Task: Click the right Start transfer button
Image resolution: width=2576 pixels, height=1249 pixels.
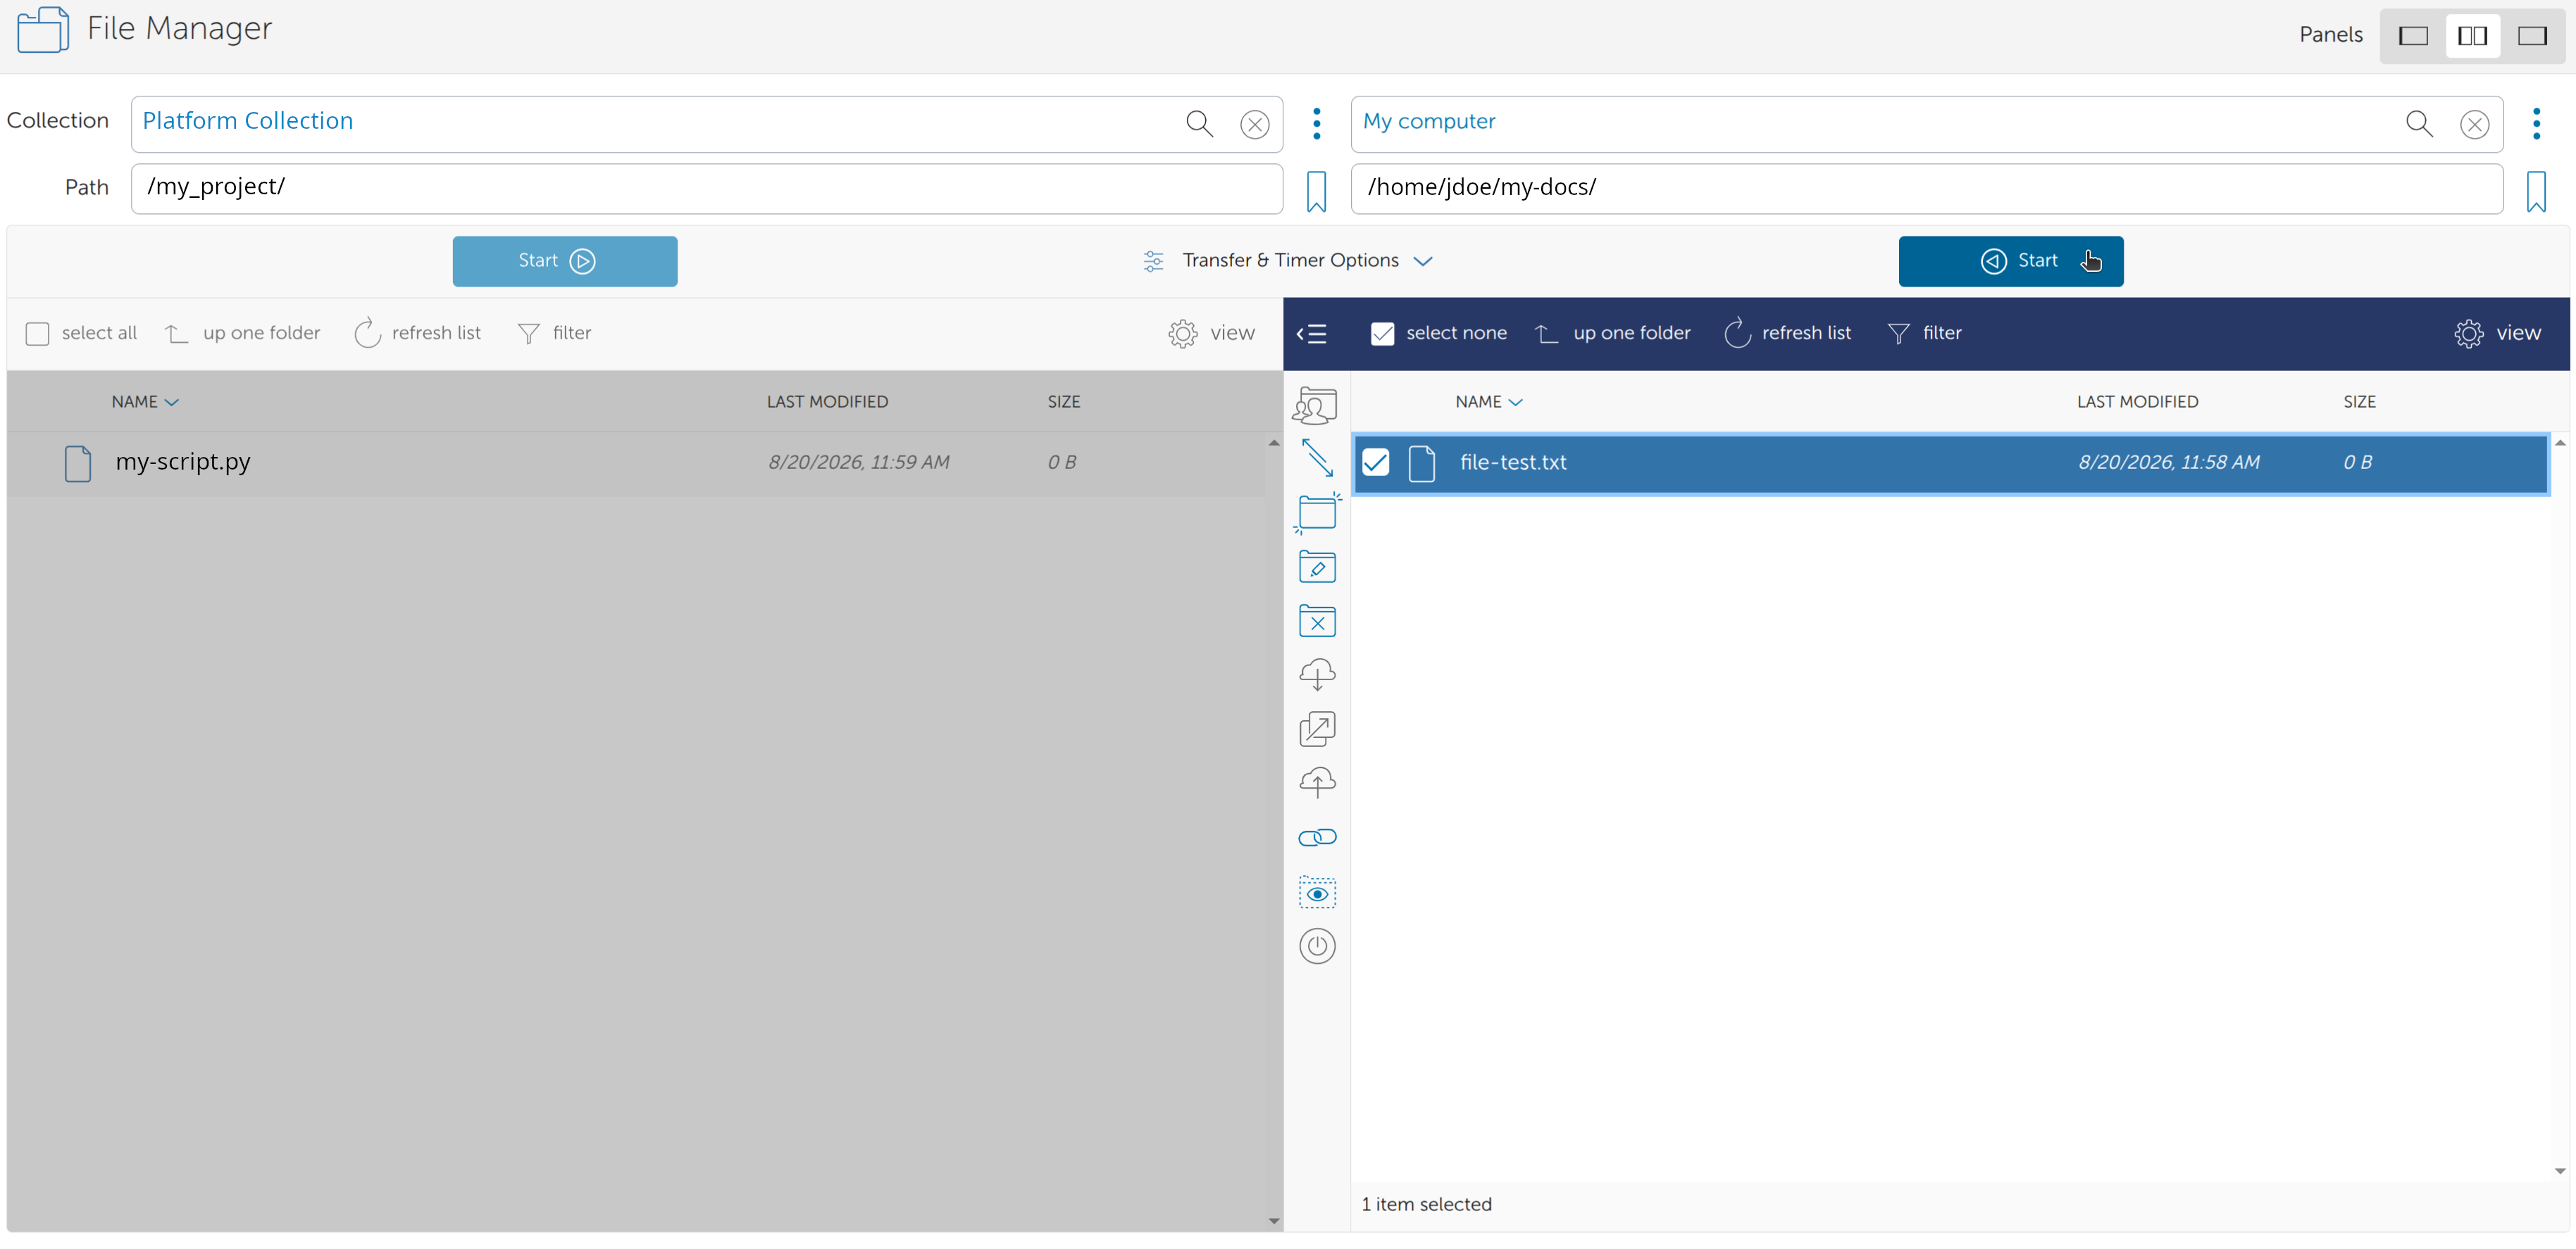Action: (2011, 261)
